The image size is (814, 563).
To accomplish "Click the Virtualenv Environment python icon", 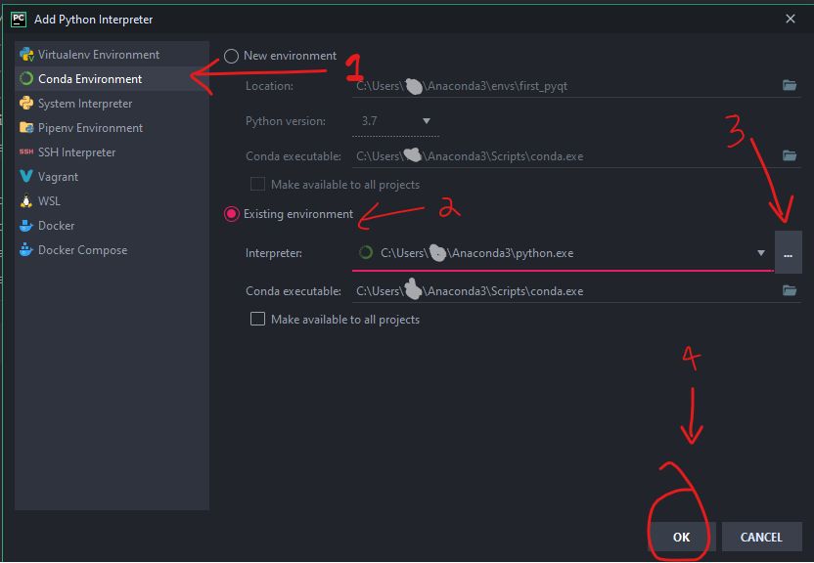I will (x=26, y=55).
